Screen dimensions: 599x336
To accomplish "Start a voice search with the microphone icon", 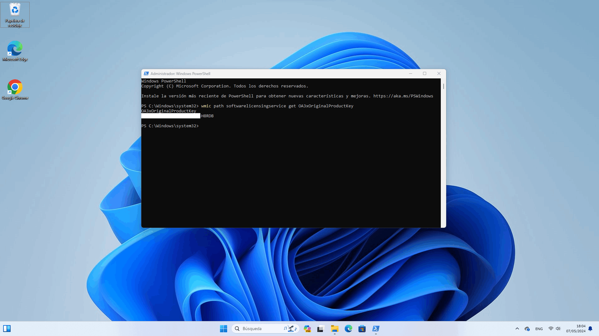I will pos(291,329).
